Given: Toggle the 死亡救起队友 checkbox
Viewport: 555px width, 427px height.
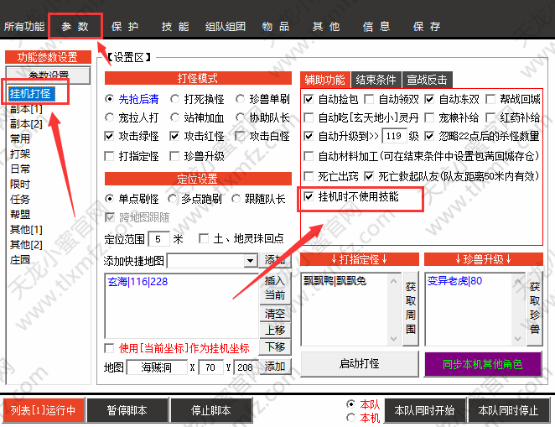Looking at the screenshot, I should click(369, 176).
